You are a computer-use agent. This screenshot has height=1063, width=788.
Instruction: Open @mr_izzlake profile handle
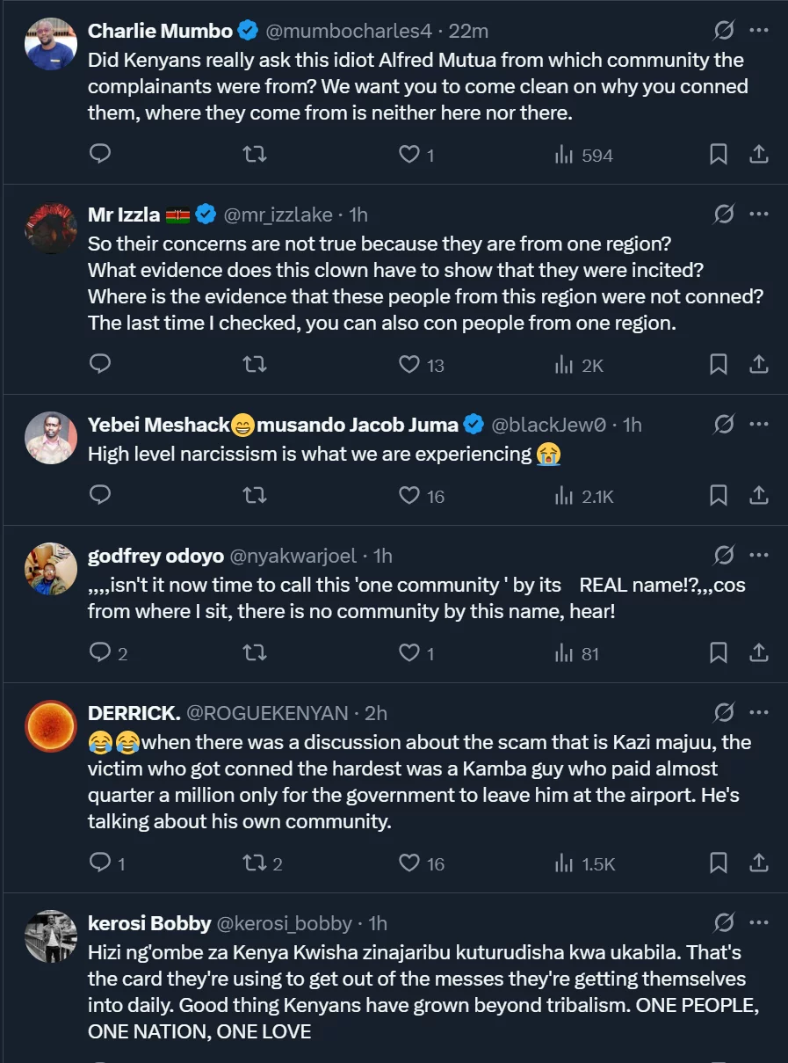pyautogui.click(x=278, y=215)
